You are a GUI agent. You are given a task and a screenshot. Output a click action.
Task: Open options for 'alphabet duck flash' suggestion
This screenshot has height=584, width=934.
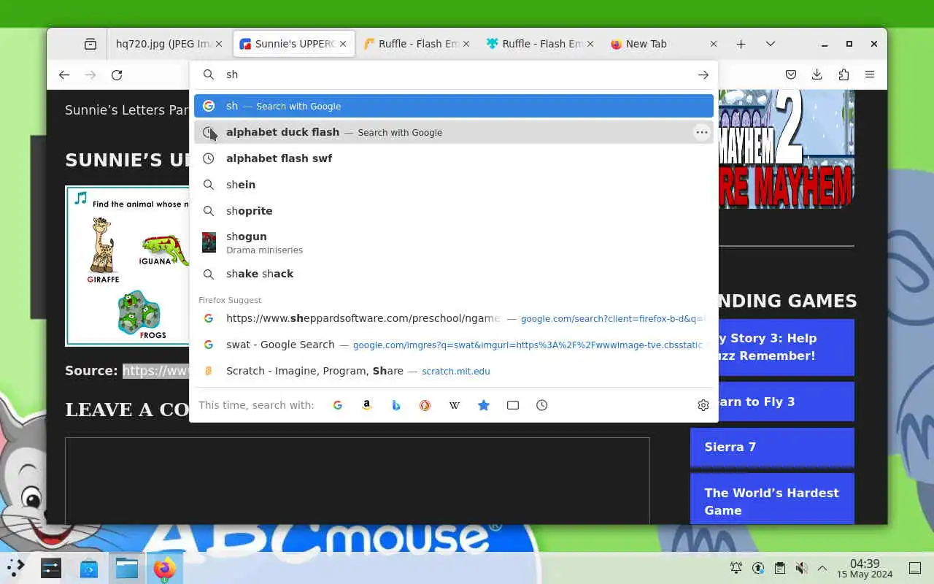click(x=702, y=132)
